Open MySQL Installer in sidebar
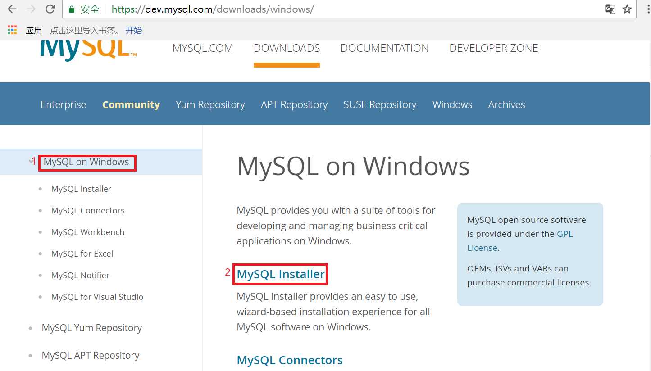The height and width of the screenshot is (371, 651). (81, 189)
